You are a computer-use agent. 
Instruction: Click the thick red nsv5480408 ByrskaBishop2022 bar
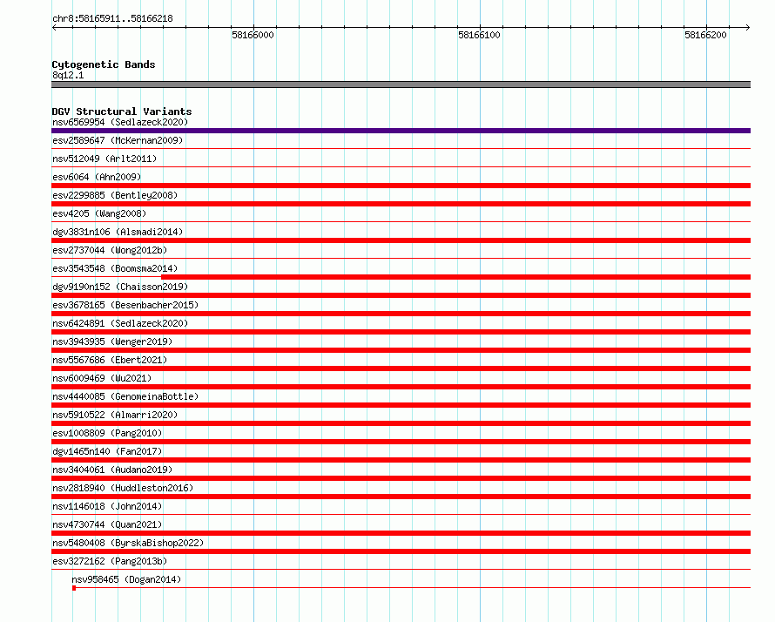[x=401, y=551]
